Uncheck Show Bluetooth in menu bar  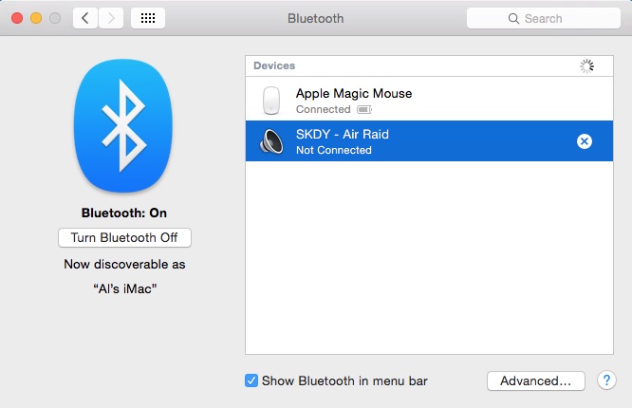(x=251, y=380)
